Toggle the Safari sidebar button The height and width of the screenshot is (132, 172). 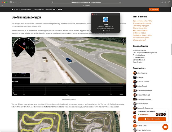[11, 2]
